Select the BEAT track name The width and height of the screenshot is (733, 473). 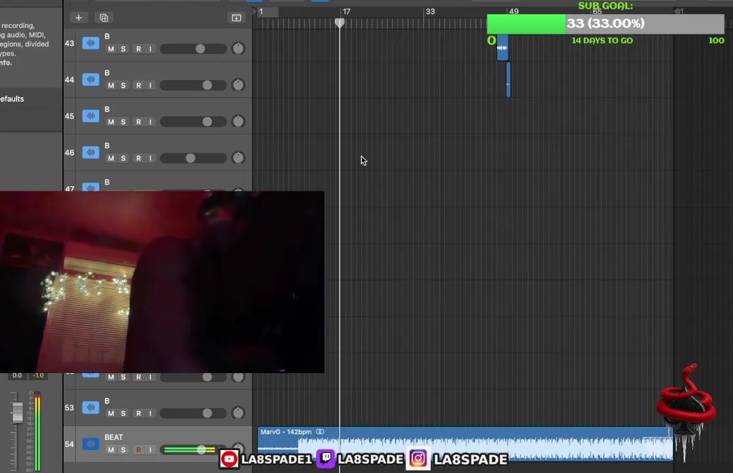click(114, 437)
